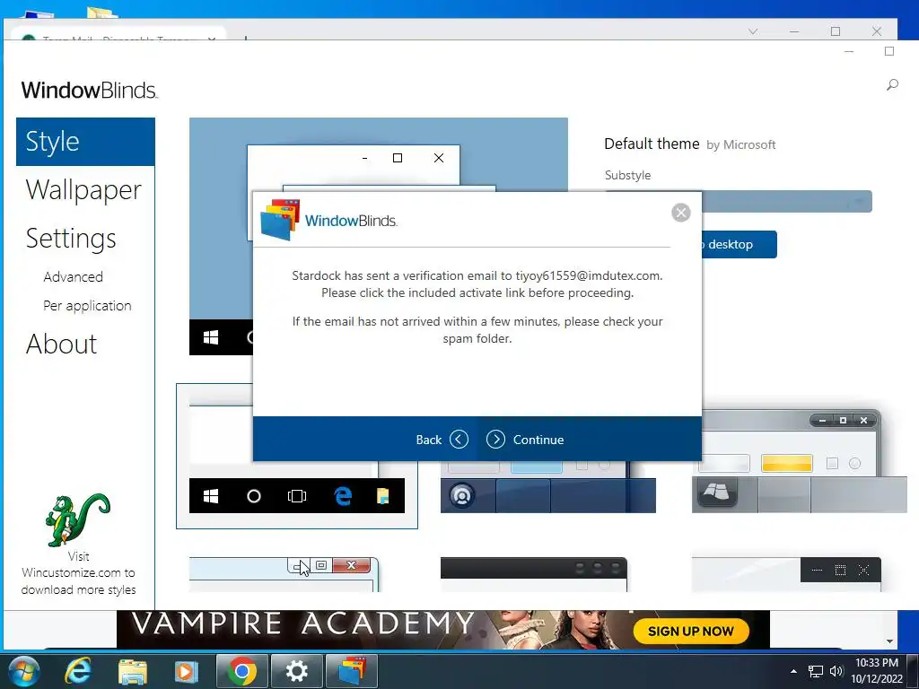Select the dark blue style thumbnail
919x689 pixels.
pos(548,486)
